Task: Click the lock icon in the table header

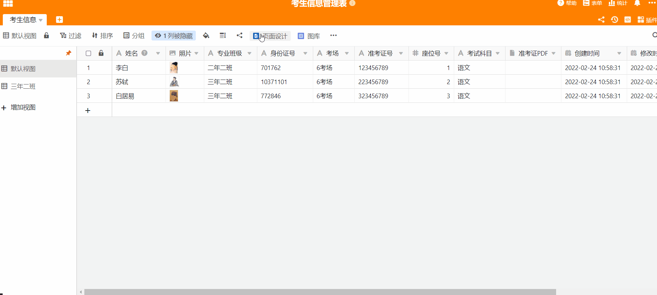Action: 101,53
